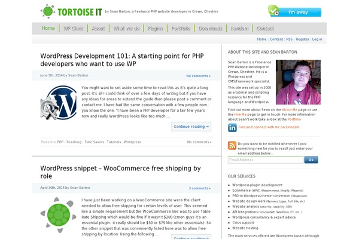Open the Time Savers category link
359x239 pixels.
click(x=94, y=142)
